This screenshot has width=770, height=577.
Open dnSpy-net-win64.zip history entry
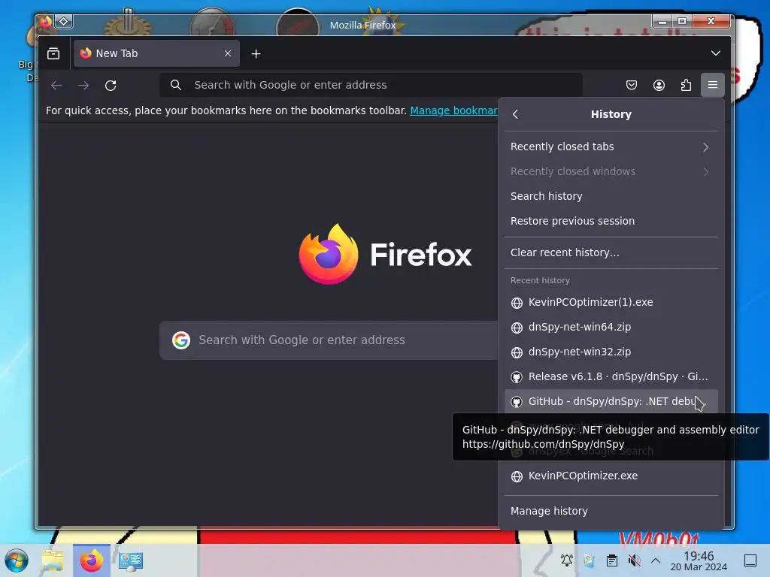pyautogui.click(x=611, y=328)
